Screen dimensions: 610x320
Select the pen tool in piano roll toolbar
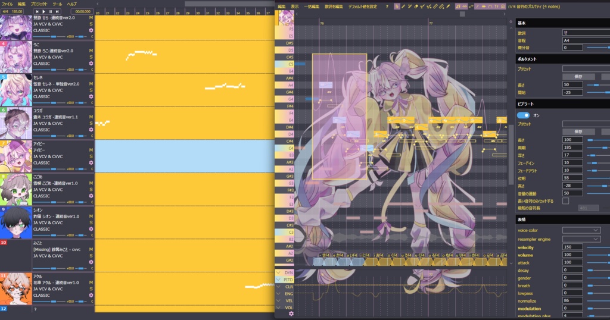[x=403, y=6]
